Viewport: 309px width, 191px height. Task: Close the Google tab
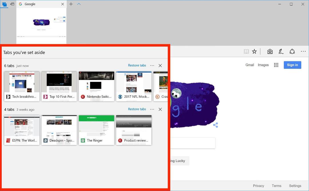tap(62, 4)
